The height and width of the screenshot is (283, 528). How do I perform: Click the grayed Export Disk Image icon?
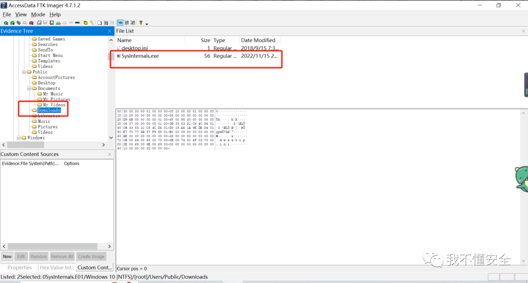click(x=45, y=23)
